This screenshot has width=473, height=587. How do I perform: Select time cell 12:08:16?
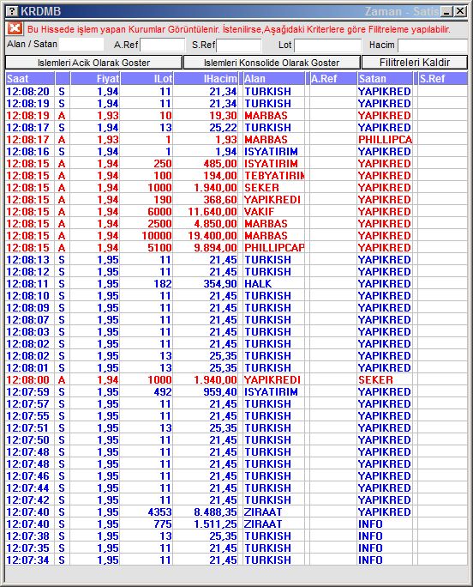click(x=28, y=152)
